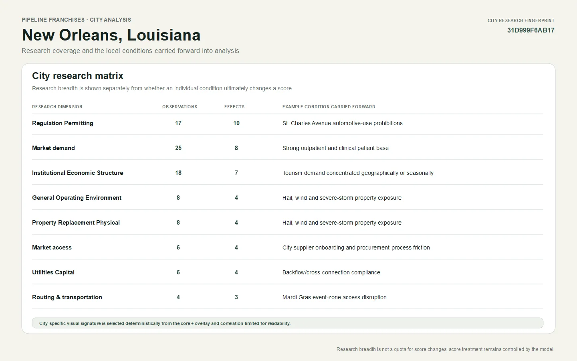Select the "Institutional Economic Structure" row label
Image resolution: width=577 pixels, height=361 pixels.
pyautogui.click(x=78, y=173)
